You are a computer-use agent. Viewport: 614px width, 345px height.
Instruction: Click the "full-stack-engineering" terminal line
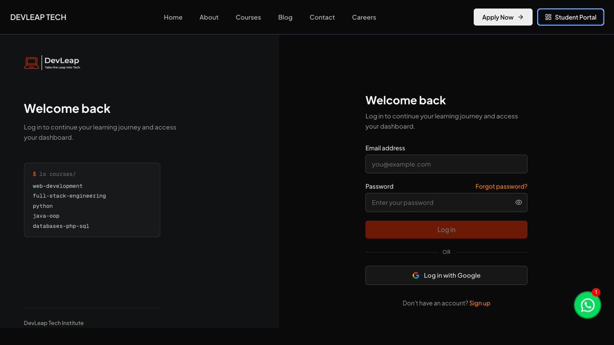[x=70, y=196]
